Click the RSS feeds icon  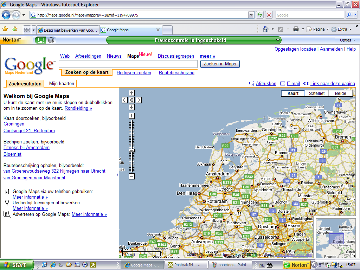click(x=280, y=30)
